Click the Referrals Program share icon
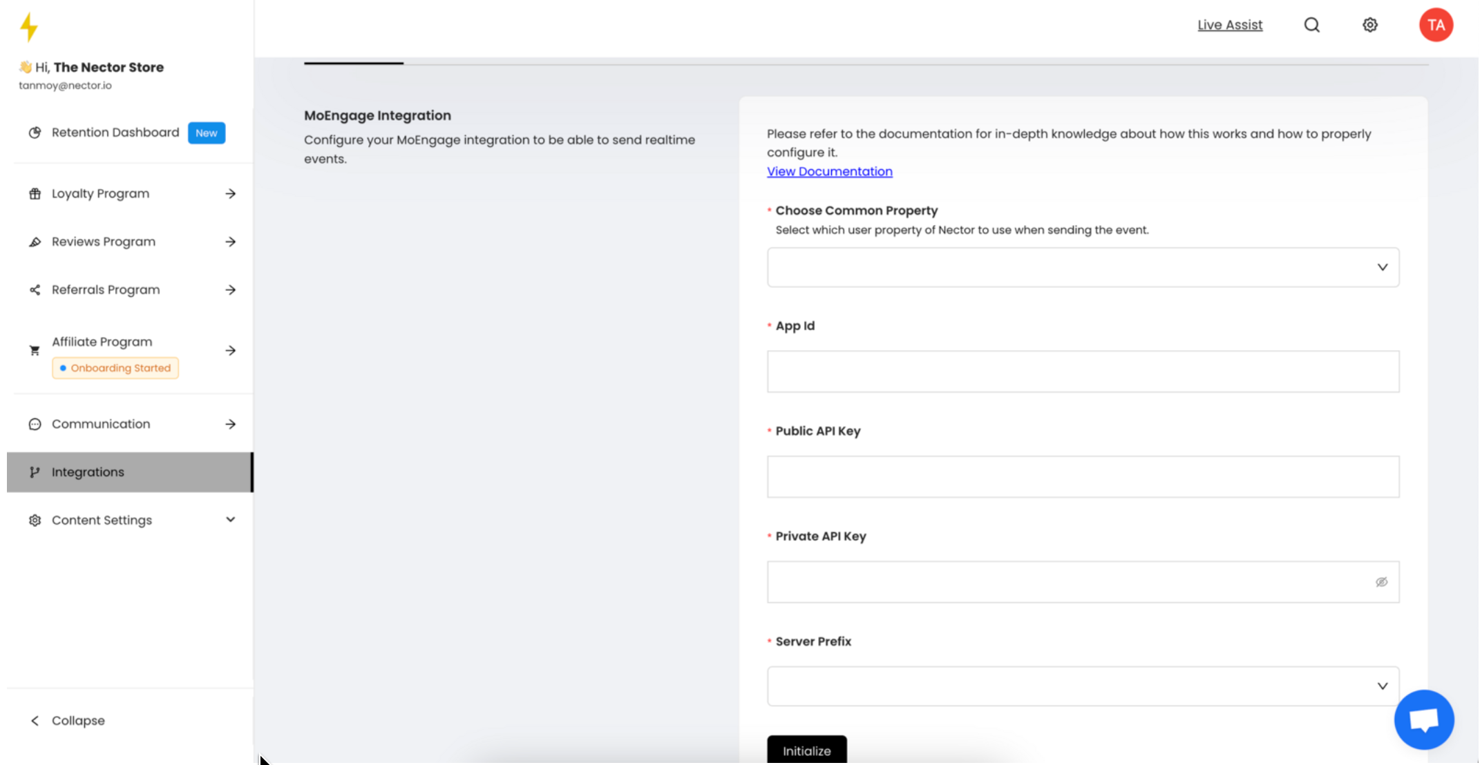 point(35,290)
